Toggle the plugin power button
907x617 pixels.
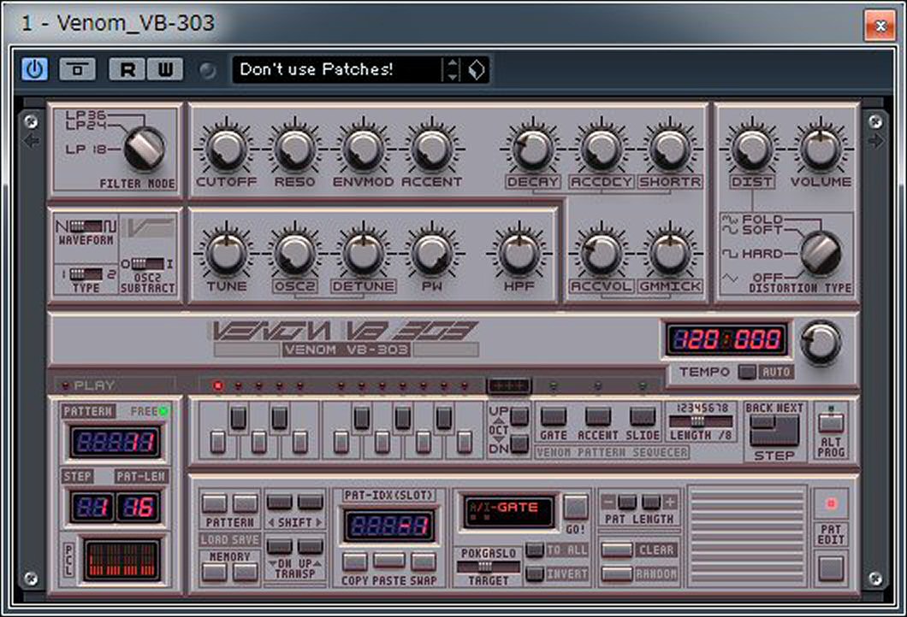coord(35,69)
